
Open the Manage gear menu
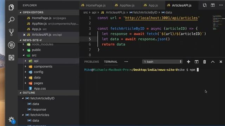[x=11, y=120]
